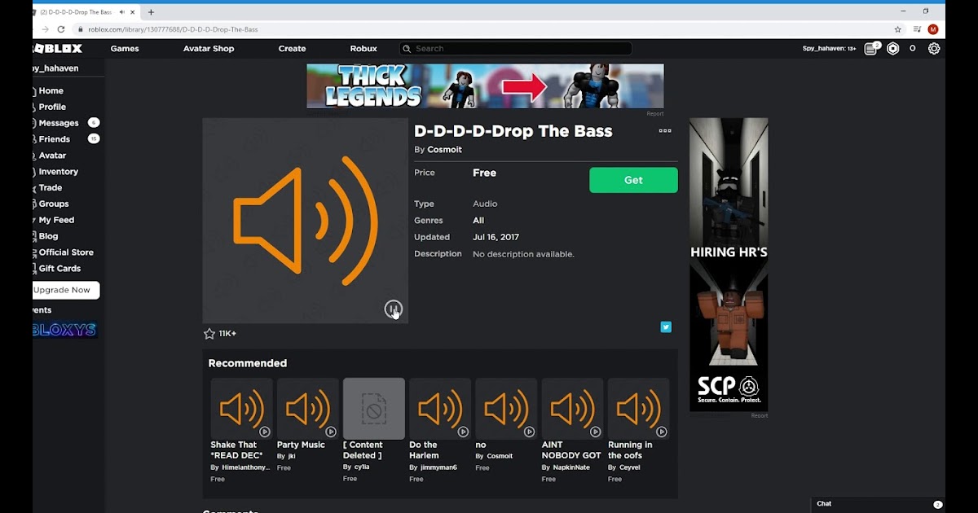Reload the browser page
The image size is (978, 513).
click(61, 29)
